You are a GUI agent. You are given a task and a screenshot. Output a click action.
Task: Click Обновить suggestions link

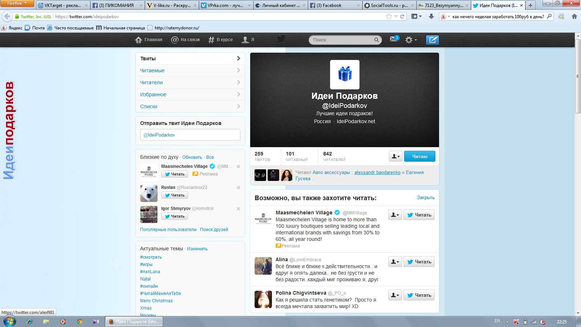click(192, 157)
